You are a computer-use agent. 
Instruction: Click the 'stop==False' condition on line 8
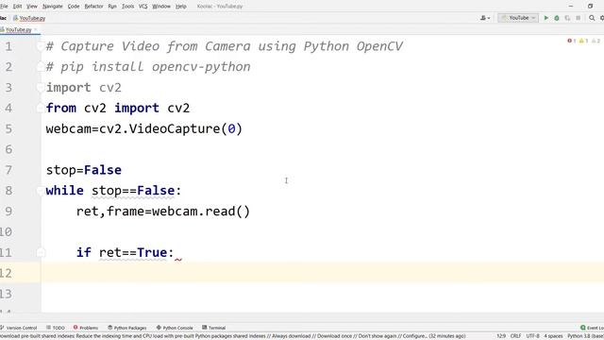(133, 191)
